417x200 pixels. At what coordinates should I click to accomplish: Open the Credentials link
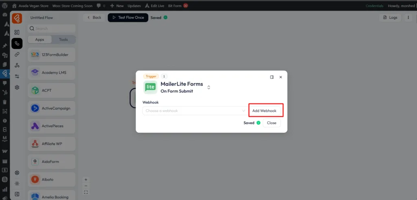click(375, 6)
